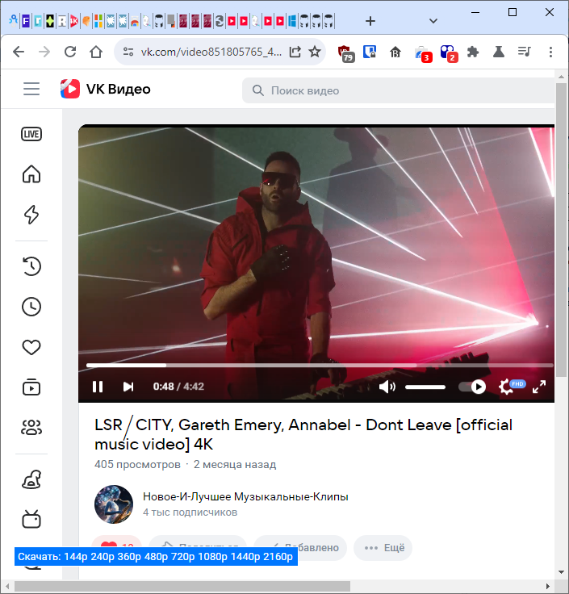
Task: Open a new browser tab
Action: click(370, 21)
